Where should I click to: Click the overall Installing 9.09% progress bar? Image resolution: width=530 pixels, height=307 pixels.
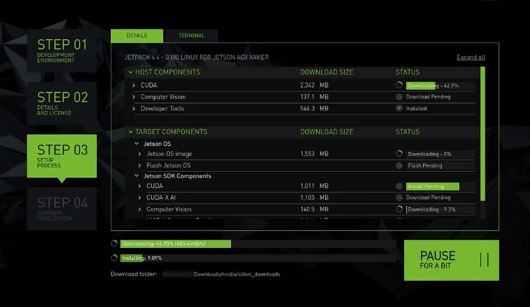258,258
